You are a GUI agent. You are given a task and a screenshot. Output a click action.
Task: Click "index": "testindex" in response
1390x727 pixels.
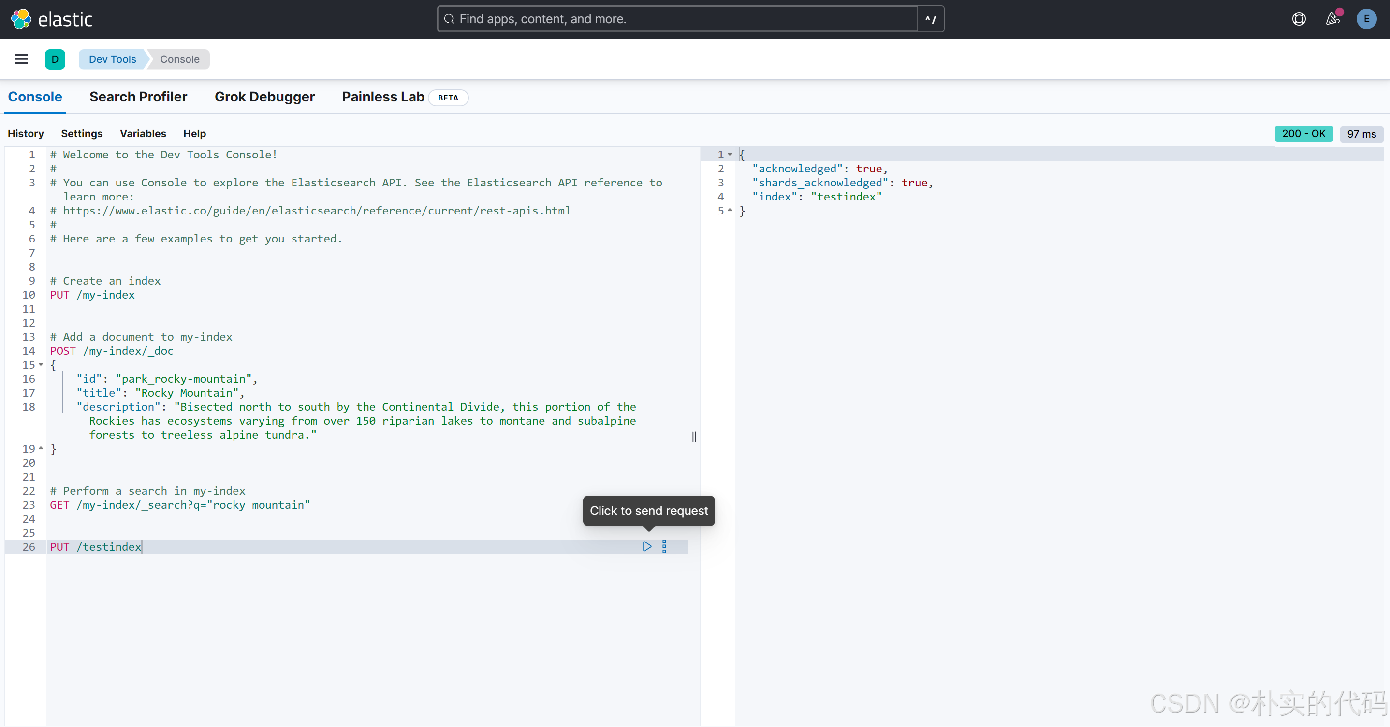tap(817, 197)
